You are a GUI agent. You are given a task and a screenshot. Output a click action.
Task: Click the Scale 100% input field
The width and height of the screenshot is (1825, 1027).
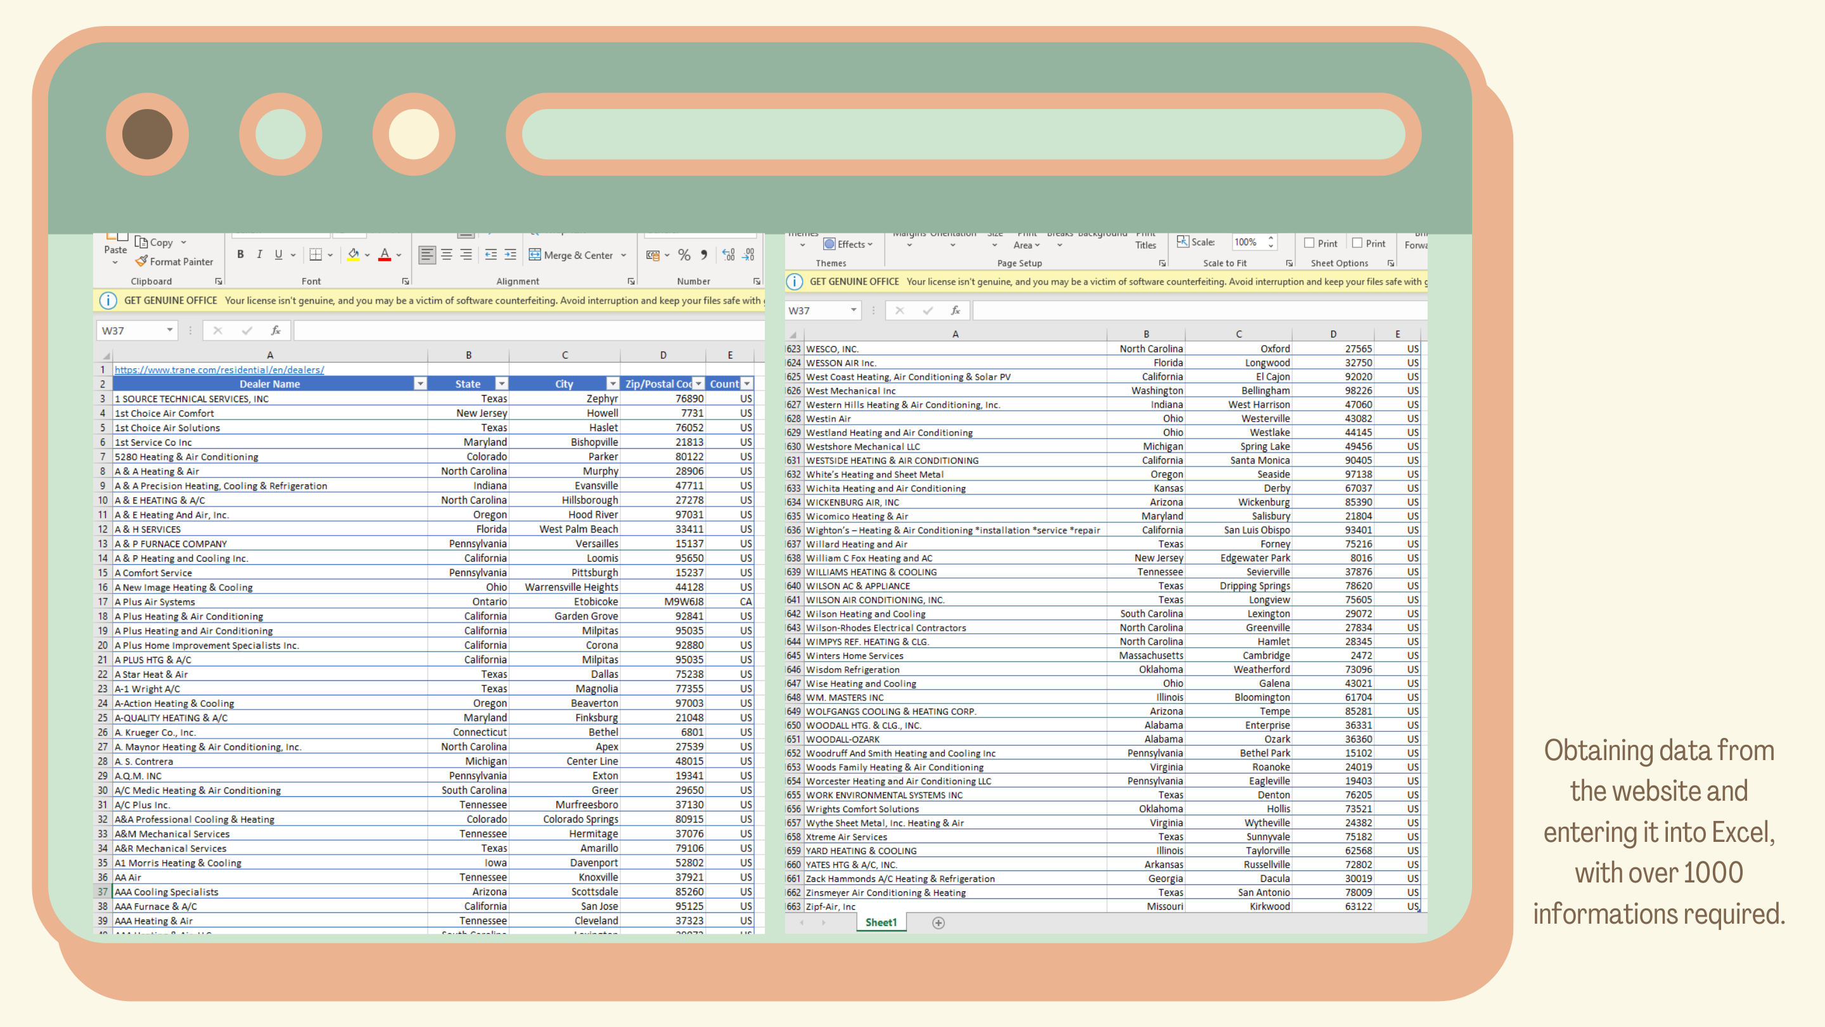tap(1248, 242)
